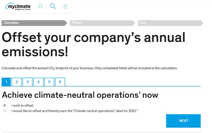212x133 pixels.
Task: Switch to step tab 4
Action: click(x=38, y=82)
